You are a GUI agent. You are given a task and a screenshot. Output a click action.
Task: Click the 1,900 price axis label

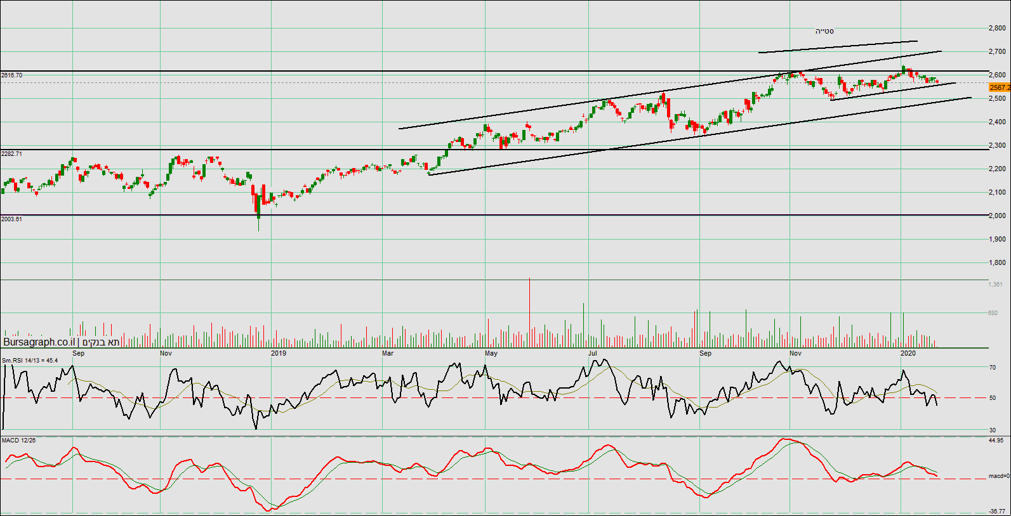click(x=997, y=239)
